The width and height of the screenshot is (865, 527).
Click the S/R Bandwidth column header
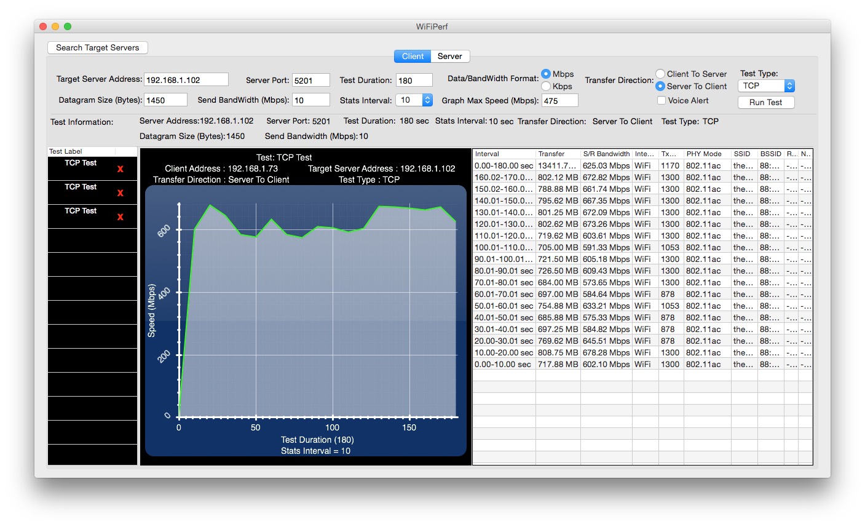coord(607,154)
